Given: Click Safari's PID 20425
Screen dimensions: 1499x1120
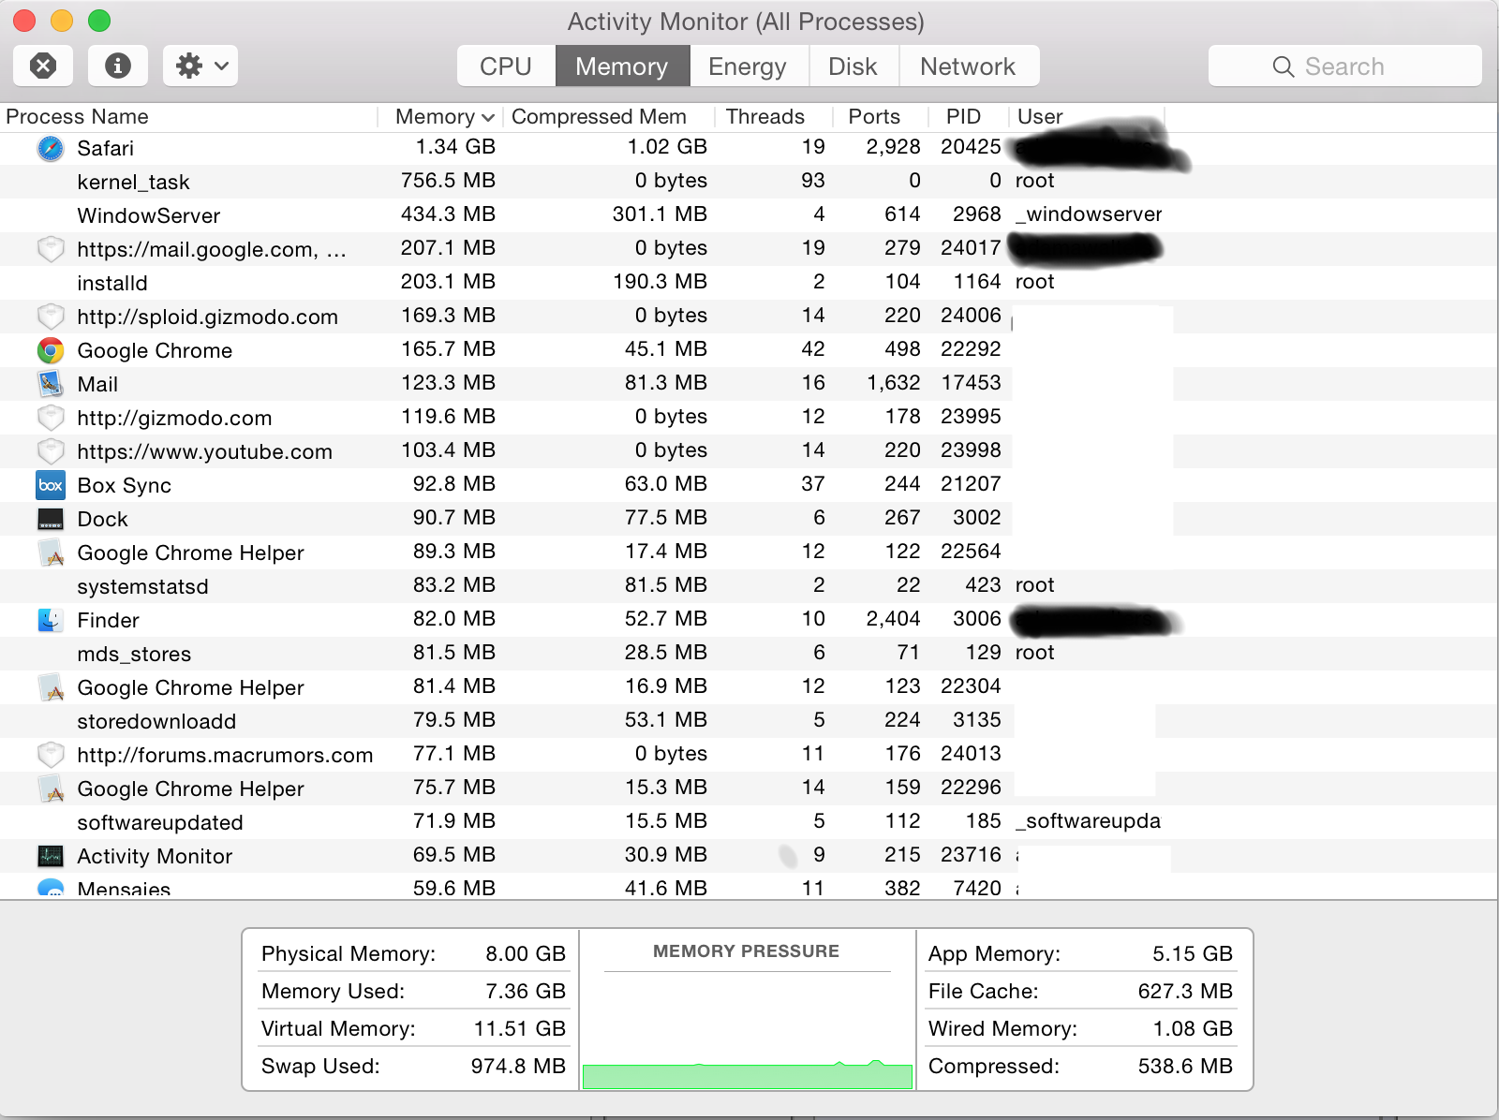Looking at the screenshot, I should [x=971, y=147].
